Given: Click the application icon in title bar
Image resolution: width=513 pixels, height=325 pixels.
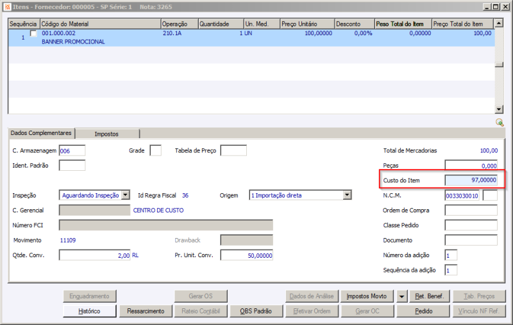Looking at the screenshot, I should click(x=7, y=6).
